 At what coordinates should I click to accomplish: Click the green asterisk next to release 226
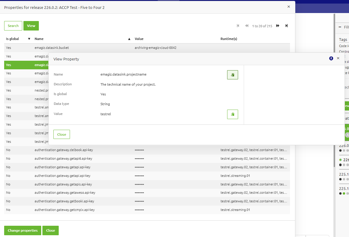(x=340, y=160)
